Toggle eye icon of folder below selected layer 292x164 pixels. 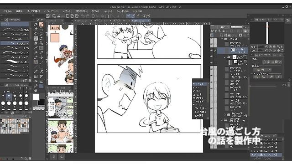(x=212, y=56)
